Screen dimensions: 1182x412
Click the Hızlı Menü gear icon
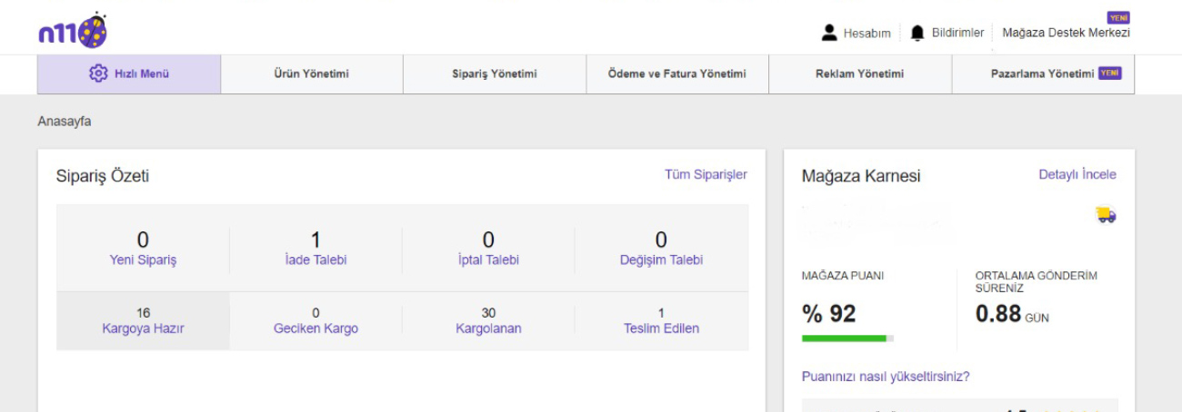point(98,74)
